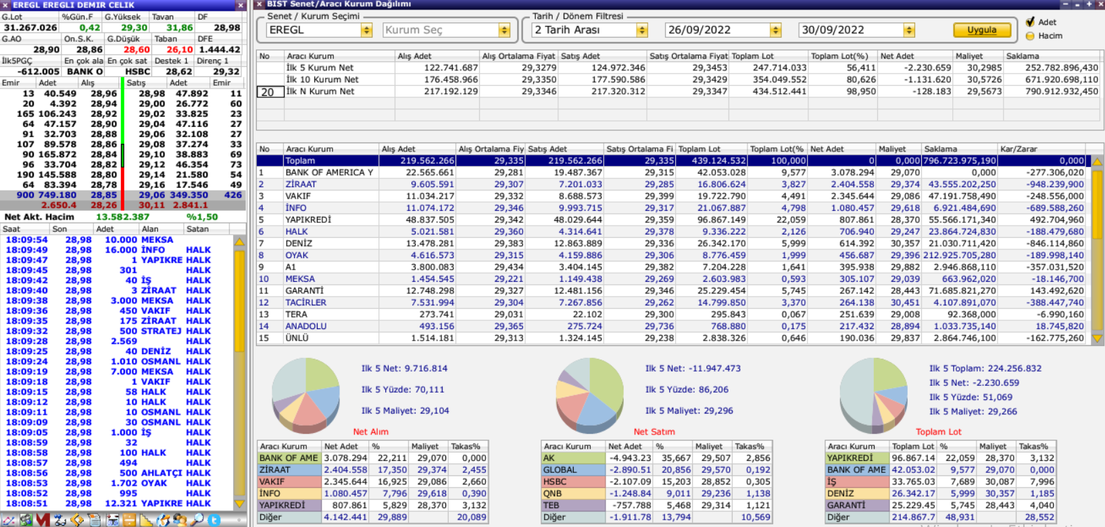This screenshot has width=1105, height=527.
Task: Open the Twitter bird icon
Action: coord(214,520)
